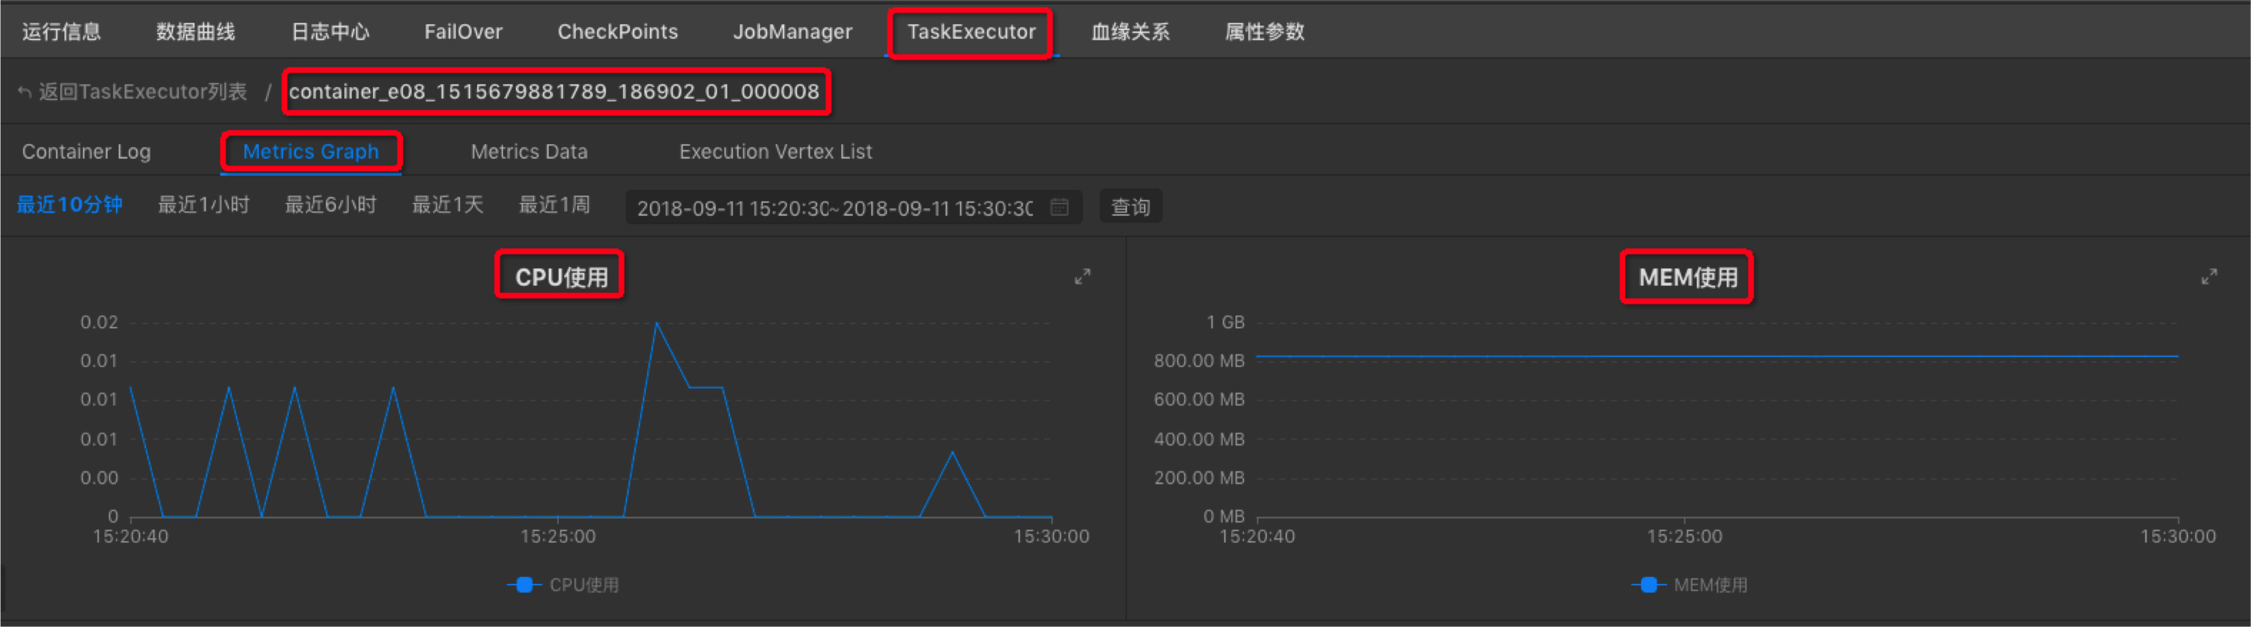Open the calendar icon in the date picker
This screenshot has width=2251, height=627.
click(1060, 207)
